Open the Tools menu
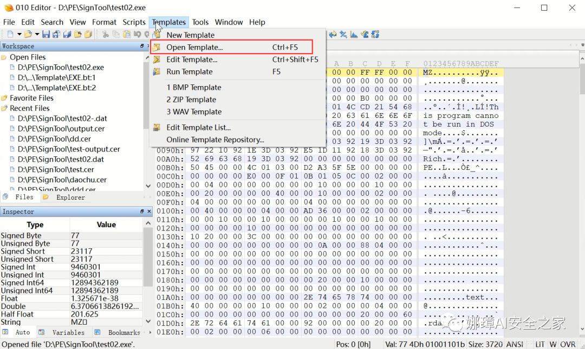Image resolution: width=585 pixels, height=349 pixels. [x=200, y=22]
